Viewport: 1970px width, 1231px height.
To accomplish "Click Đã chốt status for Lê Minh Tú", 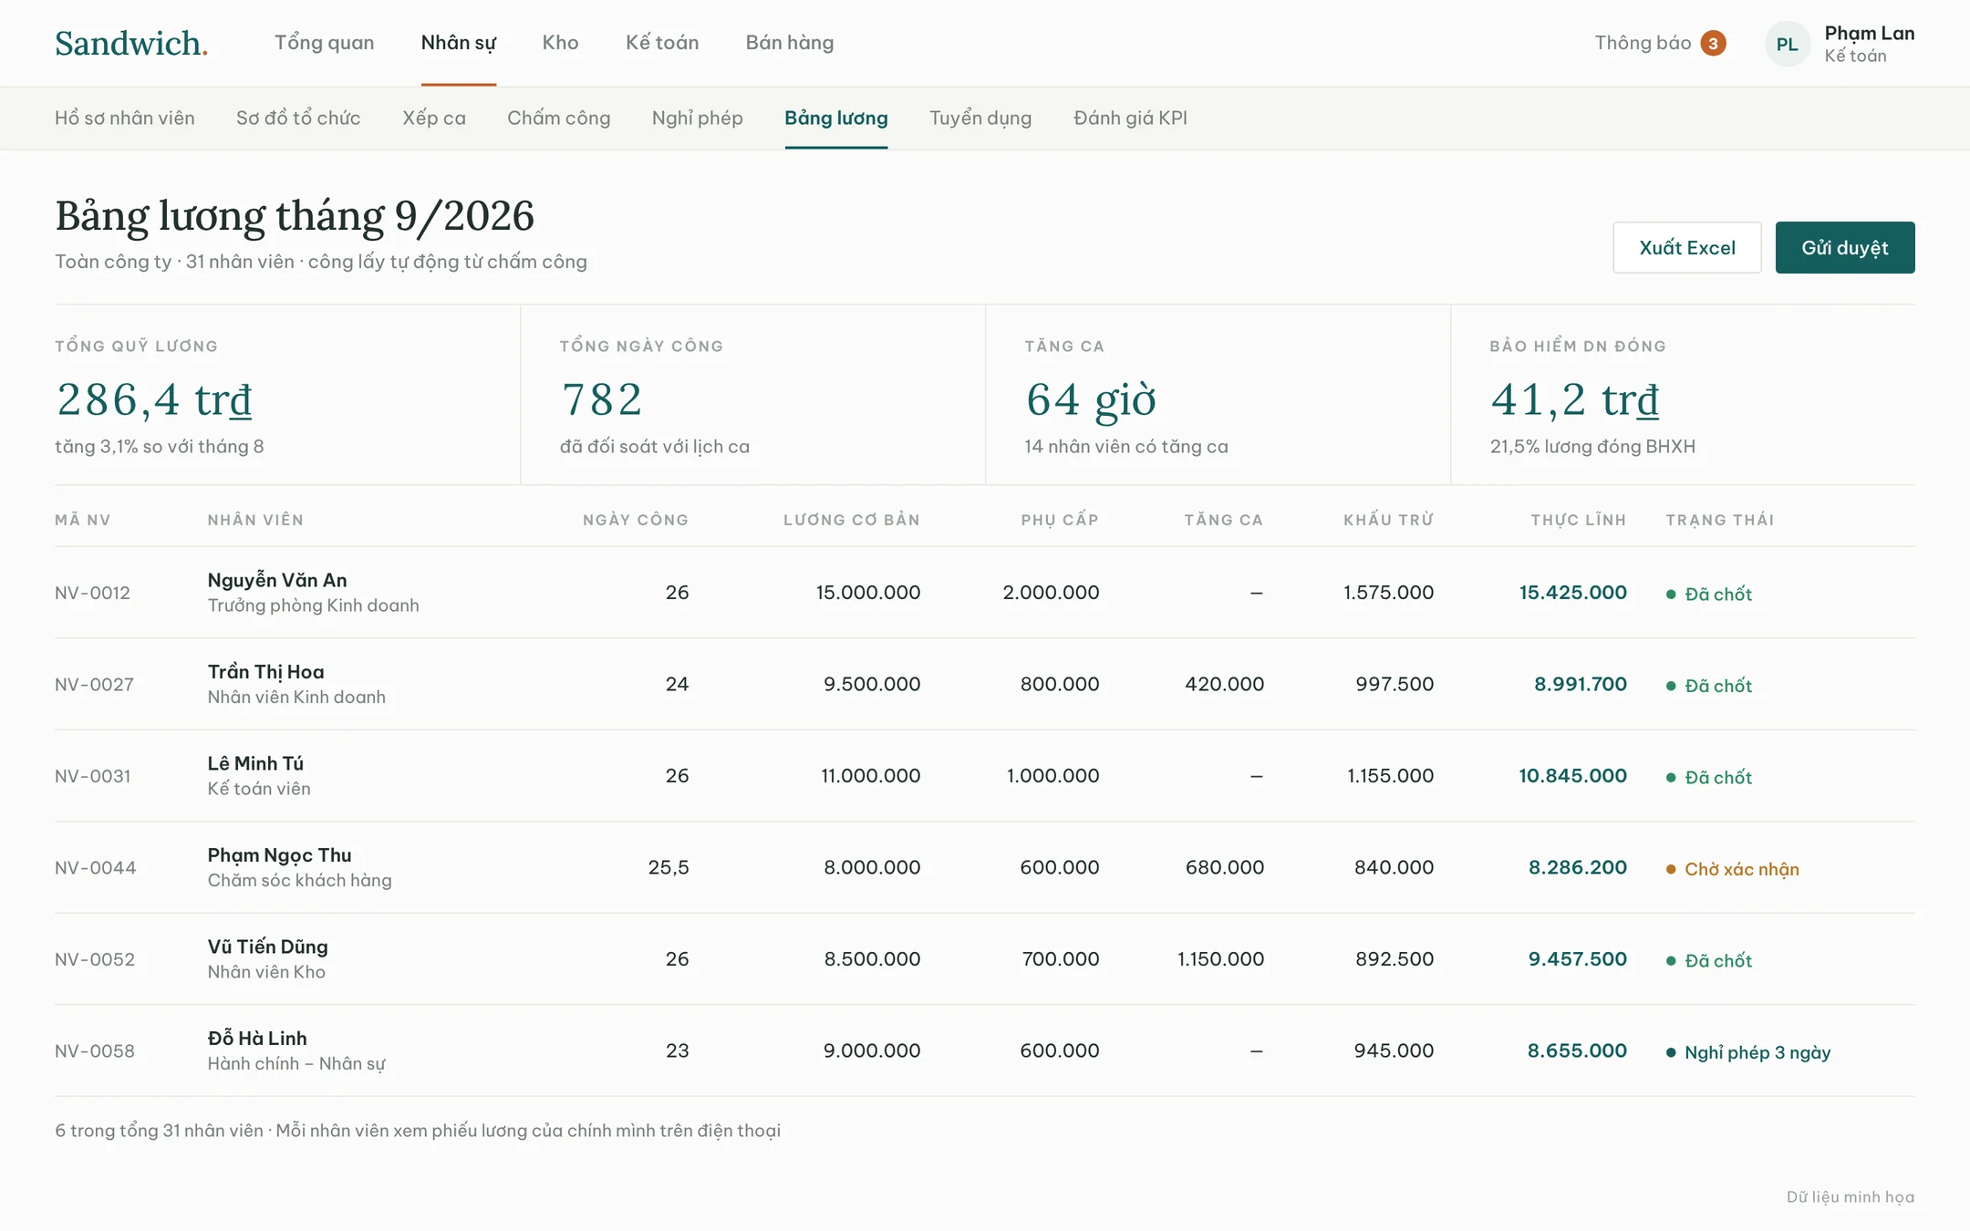I will pos(1709,777).
